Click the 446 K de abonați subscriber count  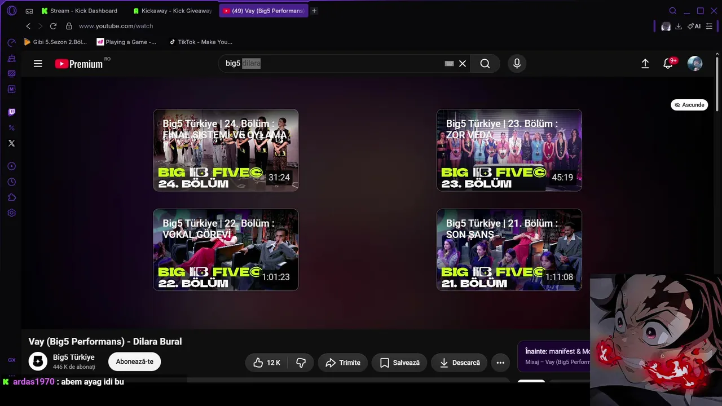[74, 367]
